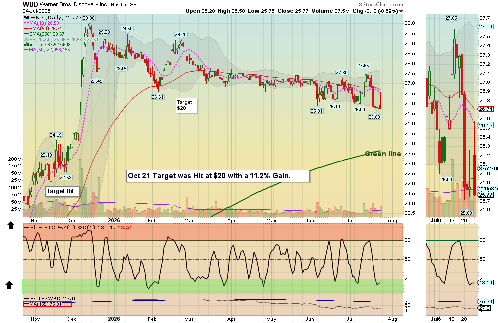Select the Volume 37,527,608 legend entry
This screenshot has width=498, height=323.
click(x=47, y=45)
